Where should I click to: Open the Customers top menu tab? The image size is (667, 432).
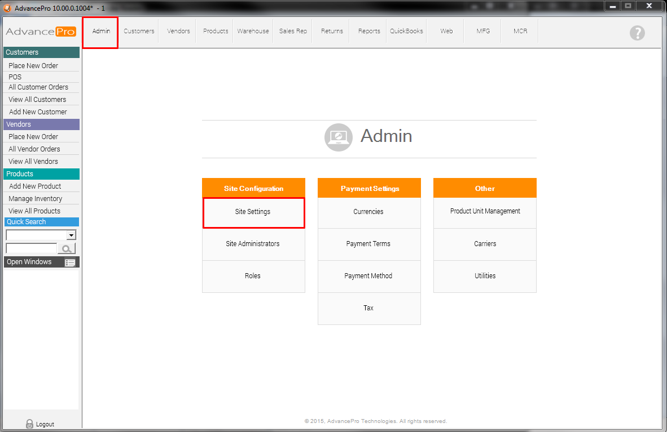(139, 31)
